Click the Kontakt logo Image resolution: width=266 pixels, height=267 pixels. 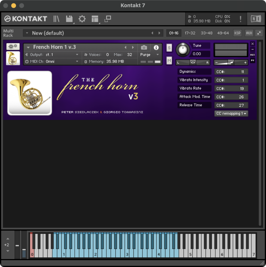(x=26, y=19)
